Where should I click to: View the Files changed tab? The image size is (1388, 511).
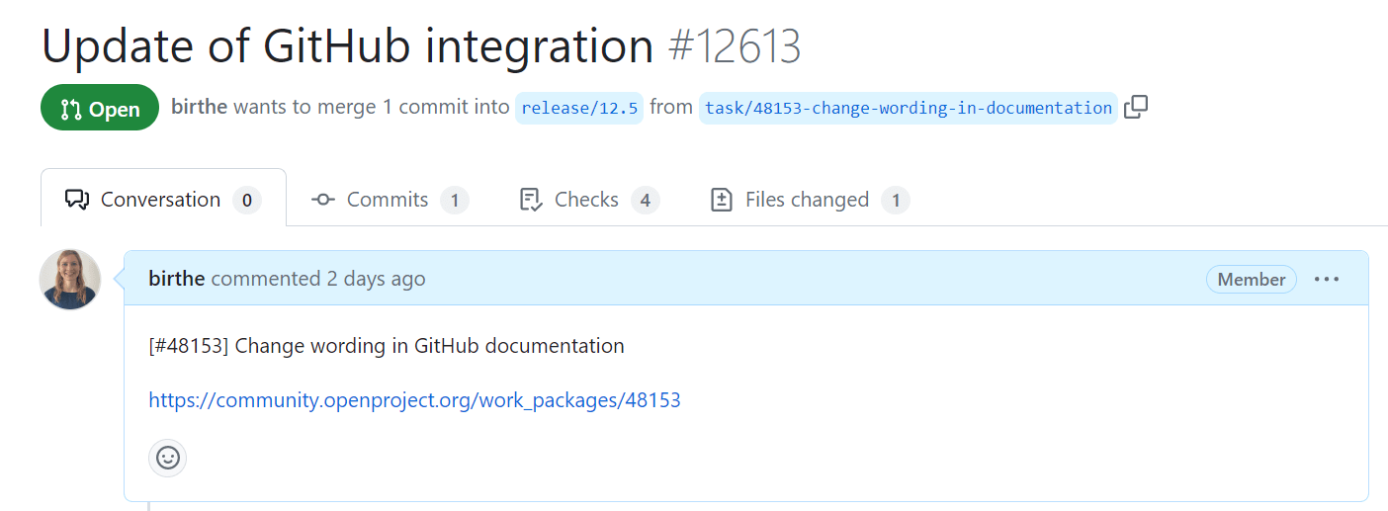[807, 200]
